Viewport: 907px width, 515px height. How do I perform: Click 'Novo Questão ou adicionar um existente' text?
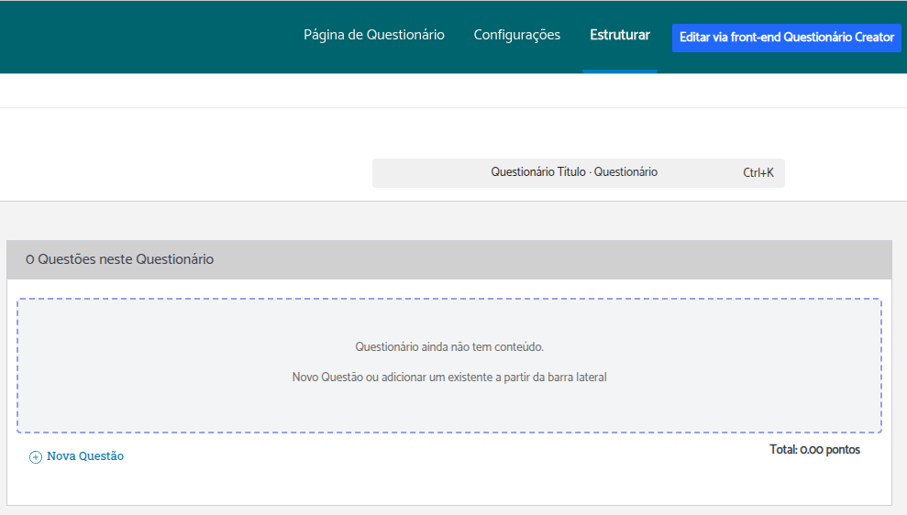click(449, 378)
